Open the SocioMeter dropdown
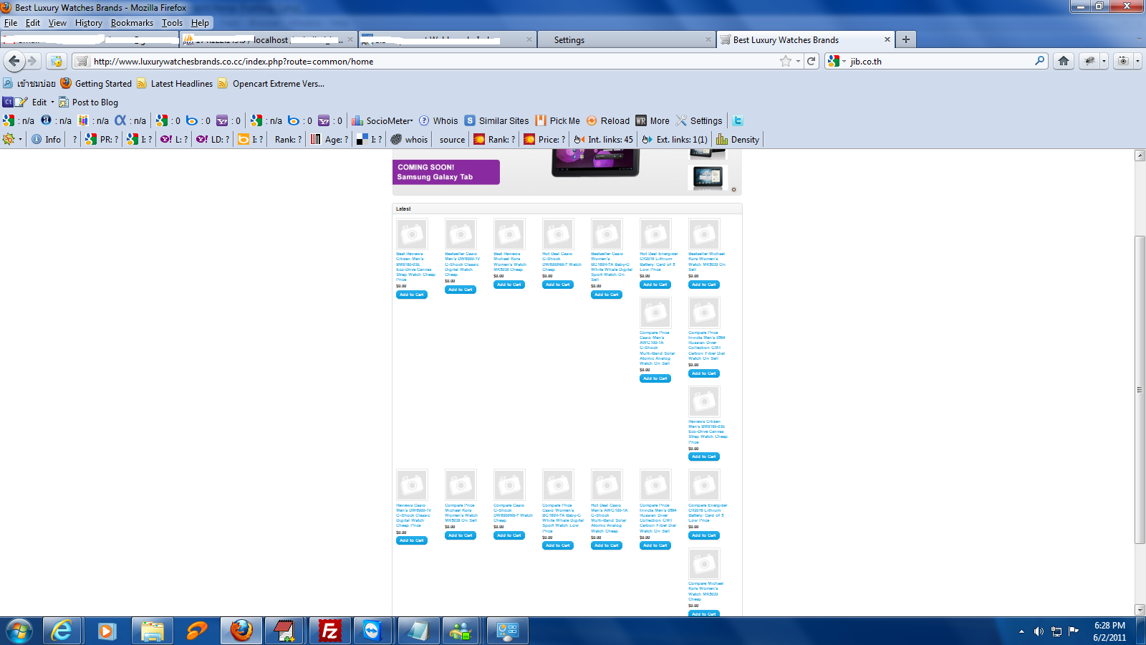The image size is (1146, 645). [x=382, y=121]
